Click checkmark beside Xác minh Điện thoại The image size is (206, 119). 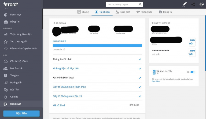(x=140, y=78)
